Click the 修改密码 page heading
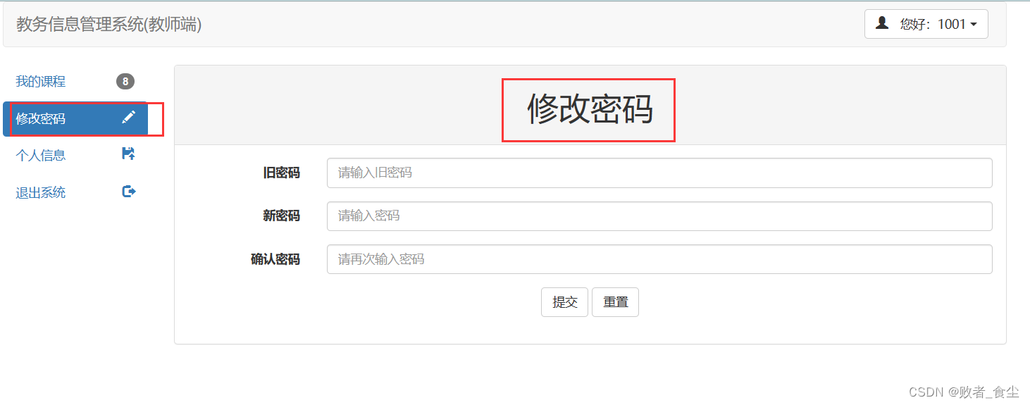1030x405 pixels. click(590, 109)
